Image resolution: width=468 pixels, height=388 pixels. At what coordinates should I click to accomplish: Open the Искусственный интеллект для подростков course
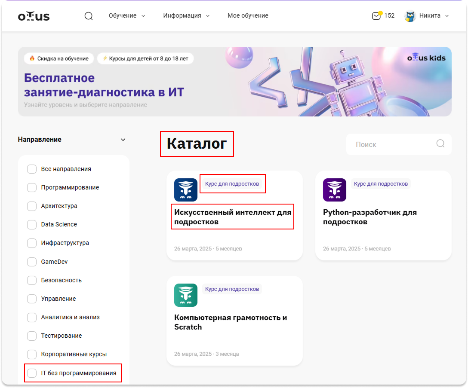[x=233, y=217]
